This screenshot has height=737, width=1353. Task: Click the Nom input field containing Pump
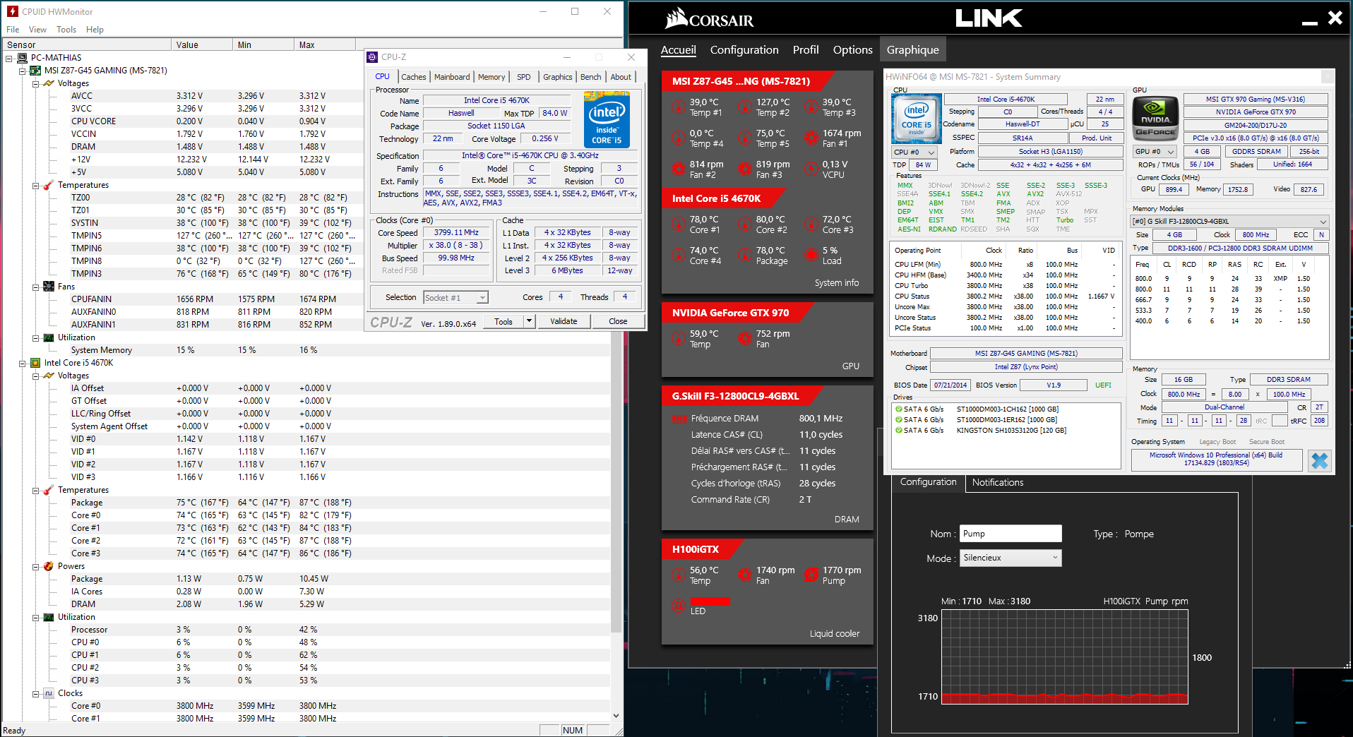pos(1011,534)
